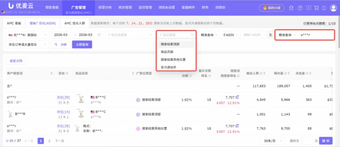Image resolution: width=340 pixels, height=147 pixels.
Task: Open trend chart icon in 搜索结果其他位置 row
Action: (x=237, y=126)
